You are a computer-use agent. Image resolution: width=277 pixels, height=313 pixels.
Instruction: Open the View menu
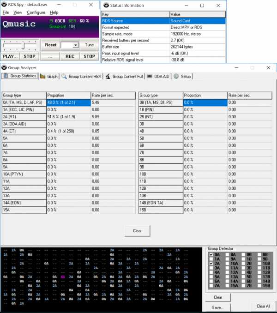coord(18,12)
